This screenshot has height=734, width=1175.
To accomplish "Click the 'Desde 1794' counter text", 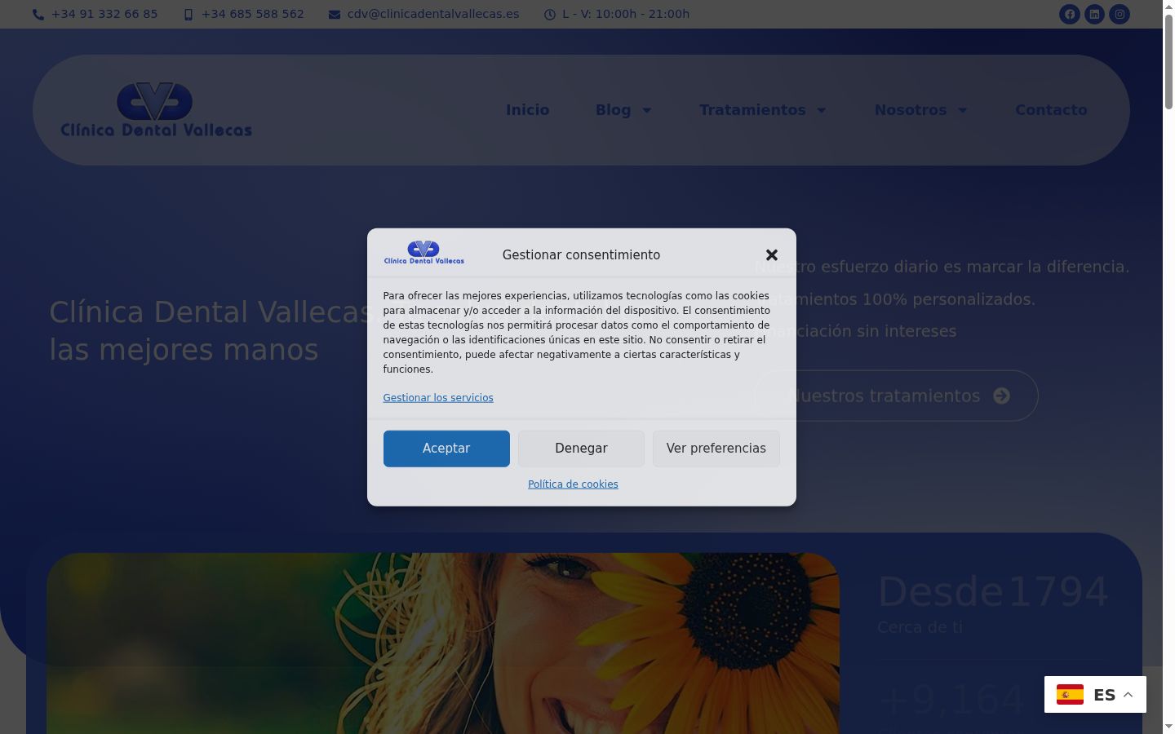I will (993, 591).
